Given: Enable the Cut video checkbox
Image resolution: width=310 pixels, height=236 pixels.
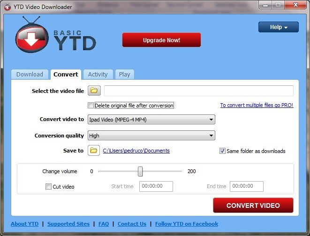Looking at the screenshot, I should point(48,187).
